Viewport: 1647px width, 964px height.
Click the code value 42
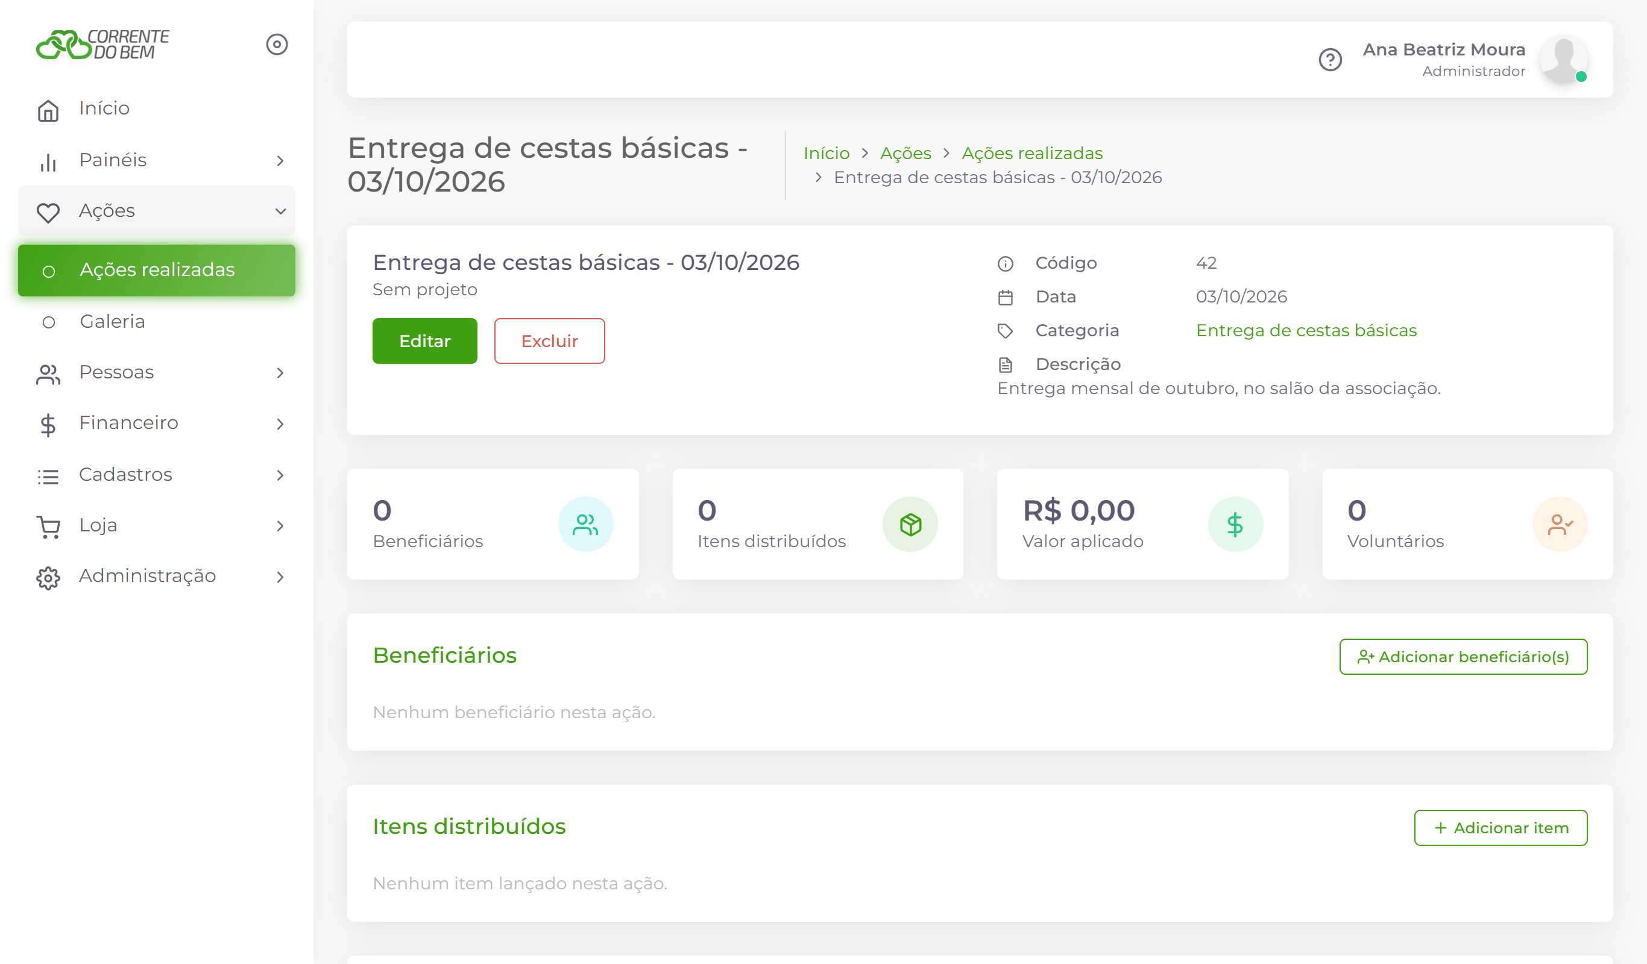click(x=1206, y=263)
